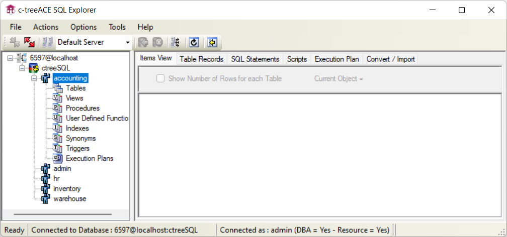
Task: Select the User Defined Functions label
Action: click(97, 118)
